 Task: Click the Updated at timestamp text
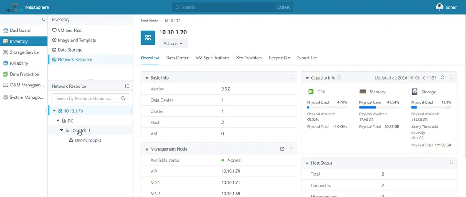pyautogui.click(x=405, y=77)
